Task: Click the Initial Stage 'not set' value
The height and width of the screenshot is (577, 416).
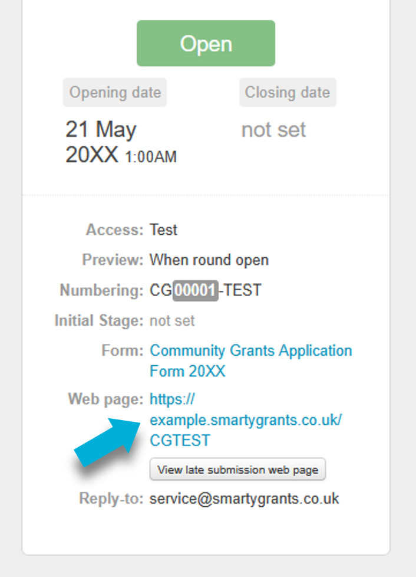Action: coord(172,321)
